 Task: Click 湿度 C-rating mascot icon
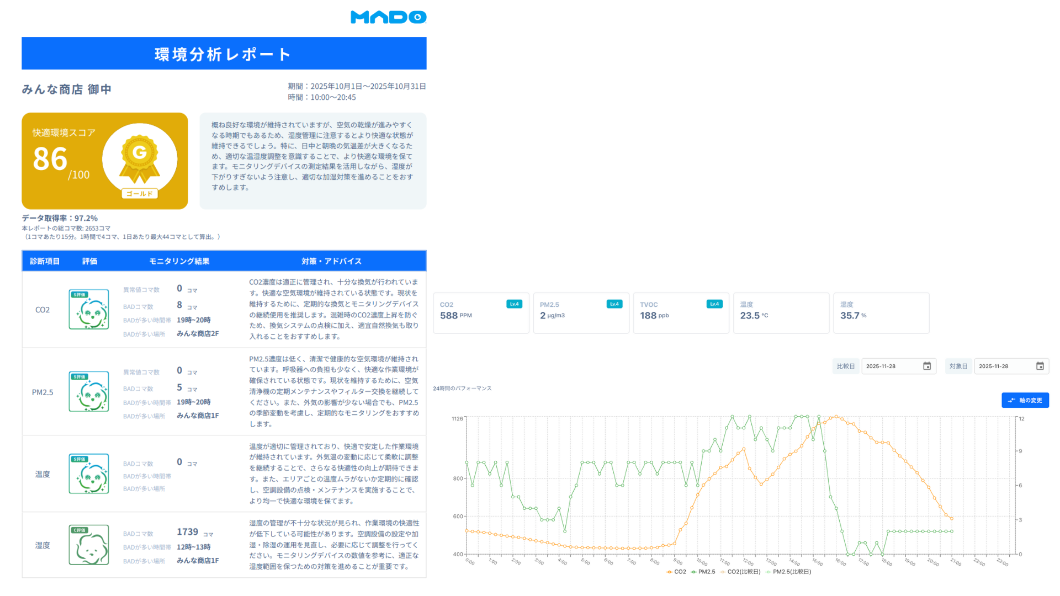(89, 545)
